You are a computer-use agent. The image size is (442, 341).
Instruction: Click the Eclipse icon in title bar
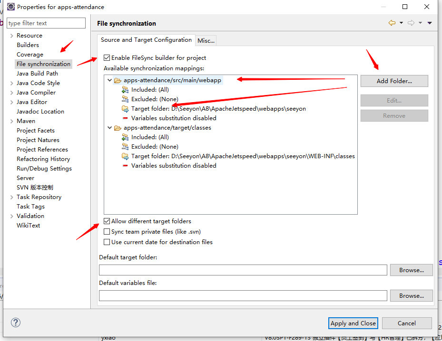[x=11, y=7]
